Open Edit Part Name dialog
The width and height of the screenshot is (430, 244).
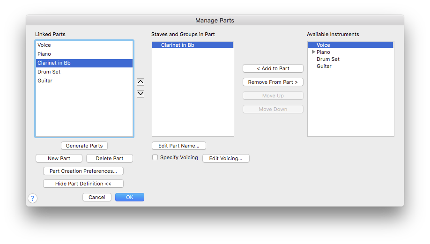[179, 146]
